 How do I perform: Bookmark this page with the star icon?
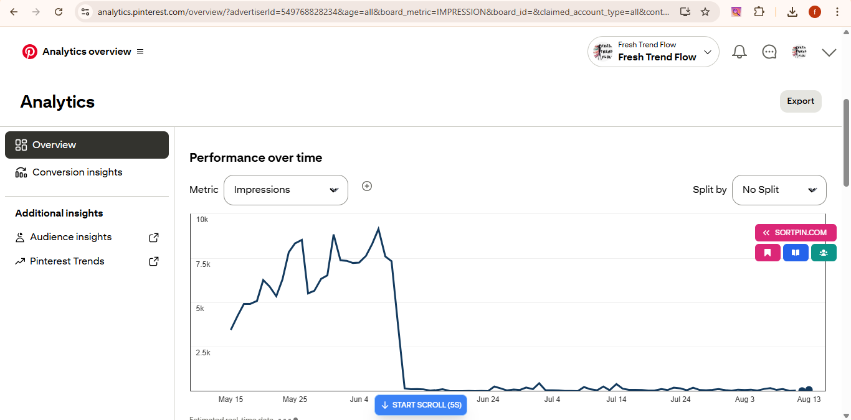[x=705, y=12]
